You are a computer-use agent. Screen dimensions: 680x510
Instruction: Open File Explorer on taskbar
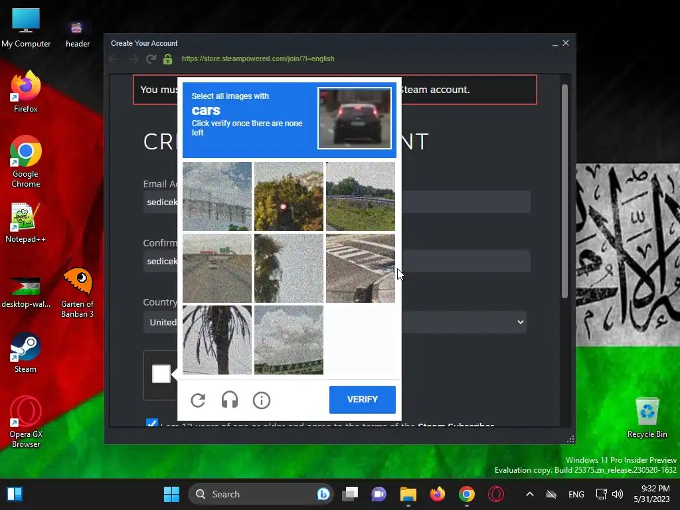tap(408, 494)
